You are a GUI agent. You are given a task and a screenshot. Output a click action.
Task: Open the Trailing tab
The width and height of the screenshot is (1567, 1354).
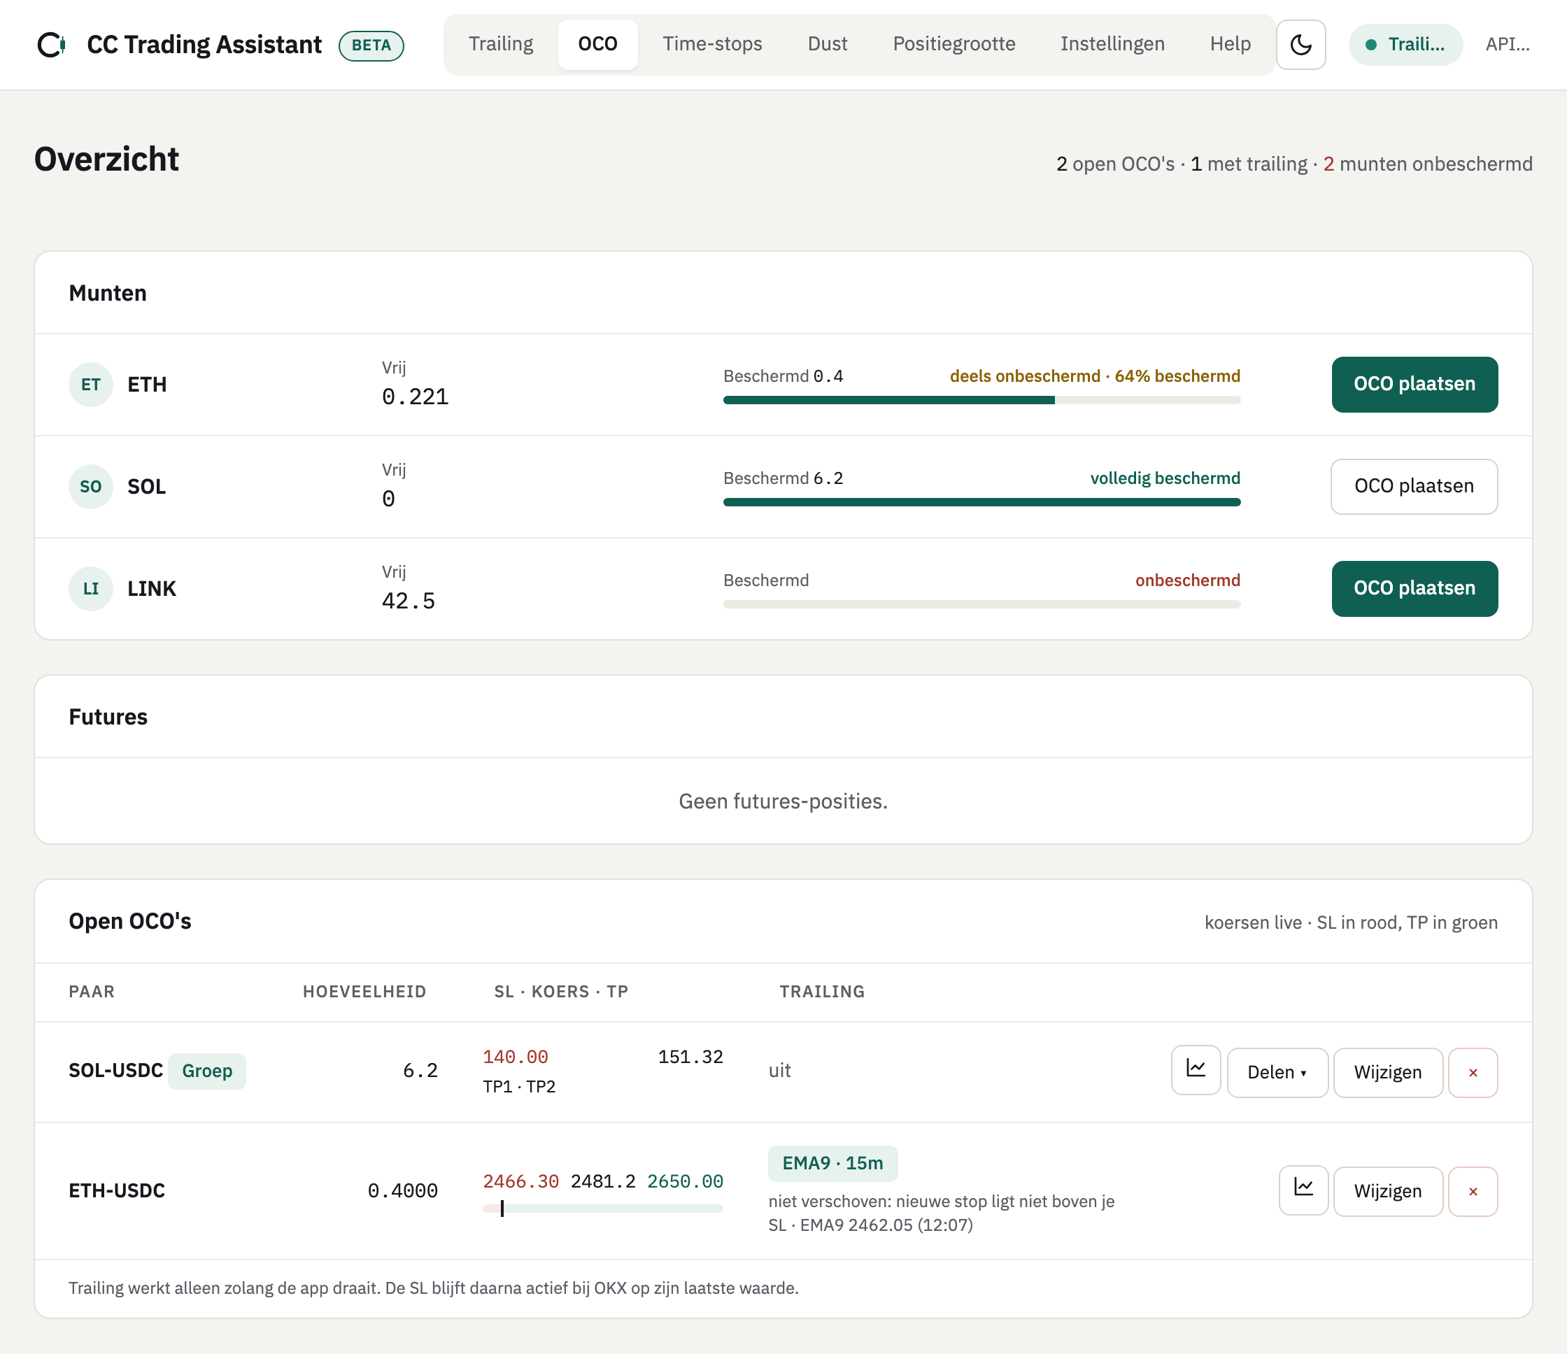(x=501, y=44)
